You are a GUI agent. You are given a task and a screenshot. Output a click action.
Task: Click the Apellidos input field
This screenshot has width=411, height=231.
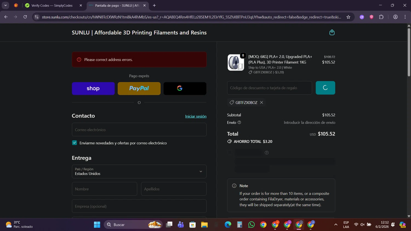(x=174, y=189)
